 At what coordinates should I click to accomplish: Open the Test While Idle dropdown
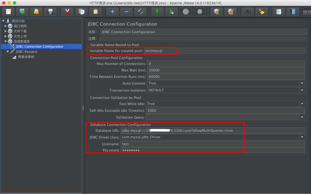tap(302, 104)
